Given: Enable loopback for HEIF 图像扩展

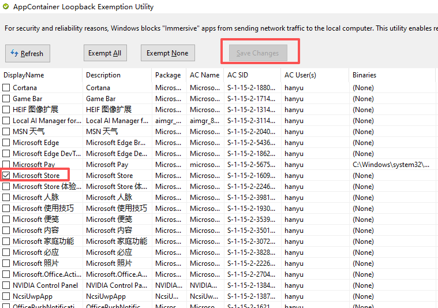Looking at the screenshot, I should click(x=6, y=109).
